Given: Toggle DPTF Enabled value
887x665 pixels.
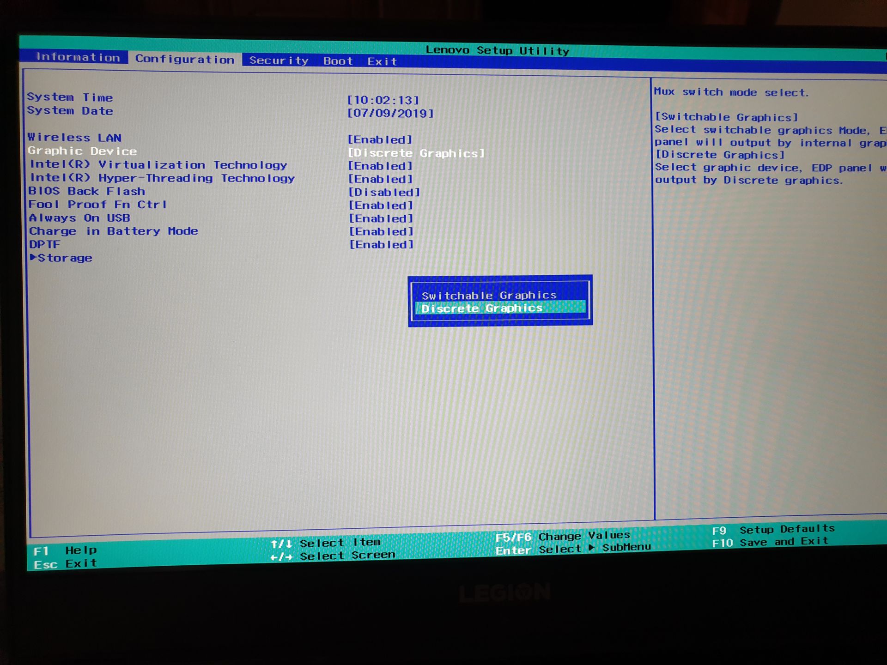Looking at the screenshot, I should (x=381, y=244).
